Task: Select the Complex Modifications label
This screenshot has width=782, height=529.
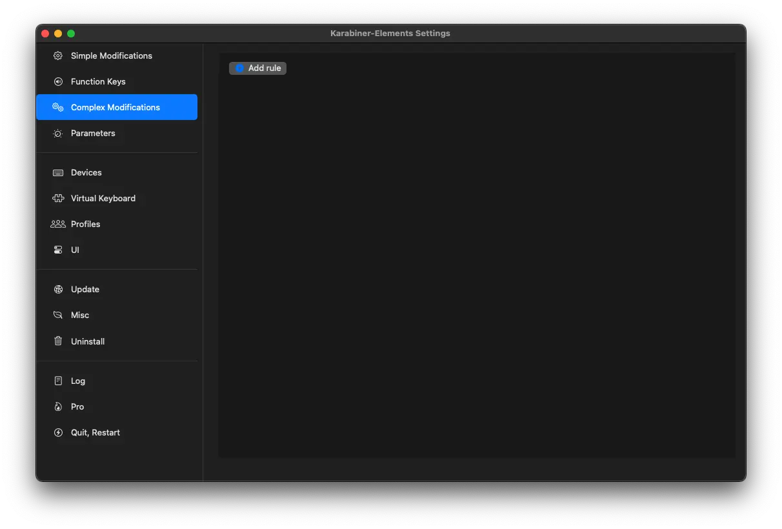Action: tap(115, 107)
